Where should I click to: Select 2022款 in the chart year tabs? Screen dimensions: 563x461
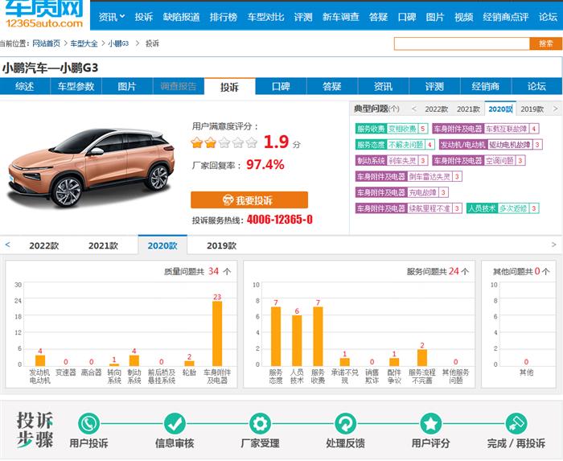click(43, 246)
